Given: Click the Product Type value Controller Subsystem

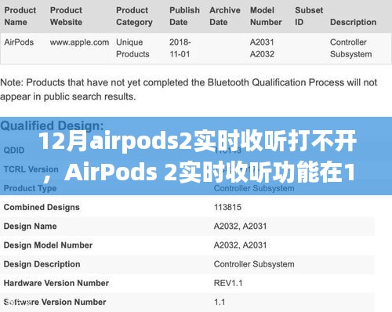Looking at the screenshot, I should [x=254, y=188].
